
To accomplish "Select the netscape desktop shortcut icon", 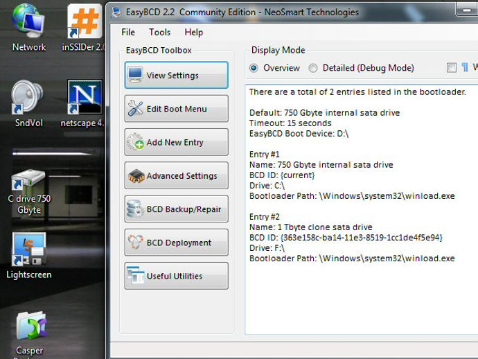I will click(x=85, y=97).
